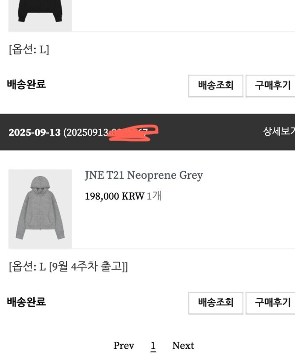
Task: Click the empty middle of the dark order header bar
Action: (x=210, y=132)
